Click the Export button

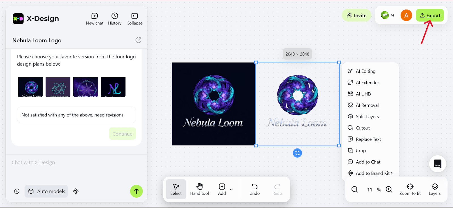430,15
